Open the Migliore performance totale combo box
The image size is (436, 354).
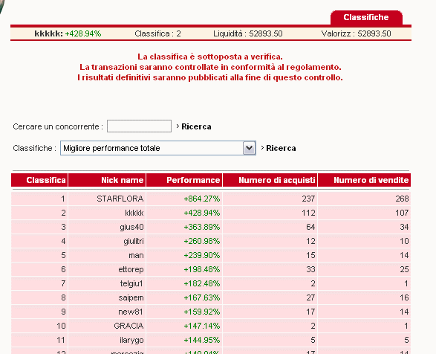[x=158, y=148]
